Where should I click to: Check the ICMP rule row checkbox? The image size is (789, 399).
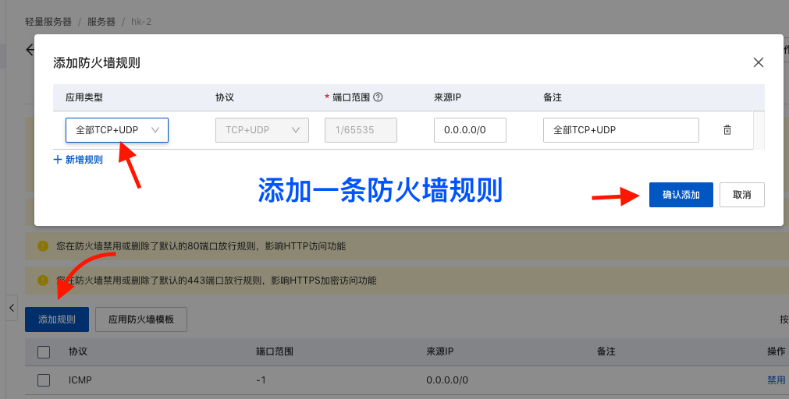(44, 380)
